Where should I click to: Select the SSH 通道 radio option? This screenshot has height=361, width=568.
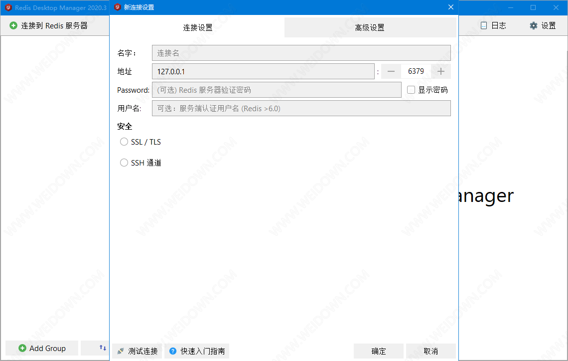[124, 163]
